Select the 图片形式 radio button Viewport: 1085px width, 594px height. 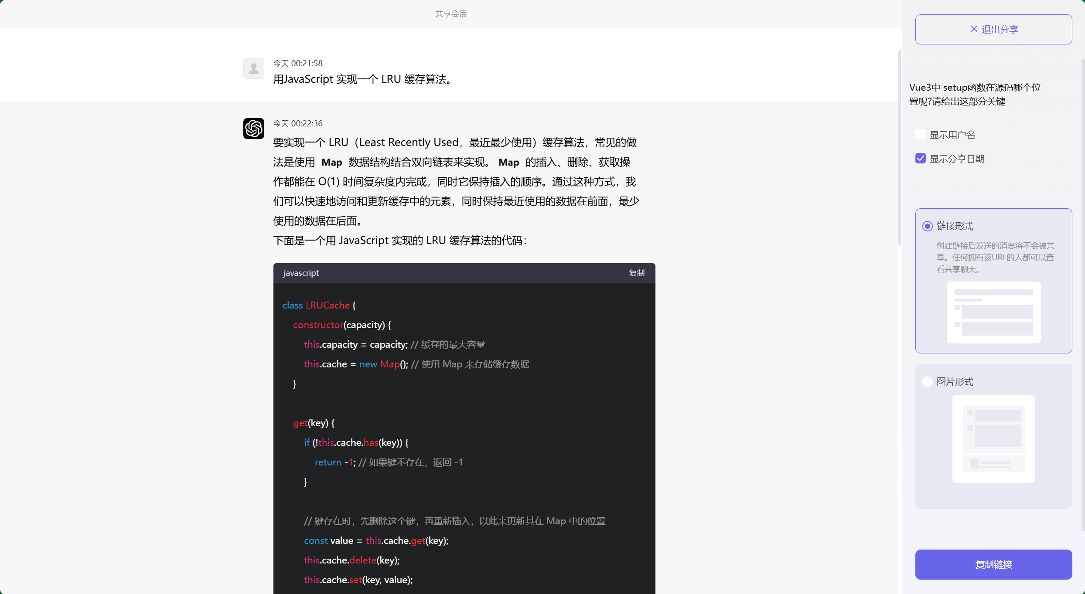(927, 381)
